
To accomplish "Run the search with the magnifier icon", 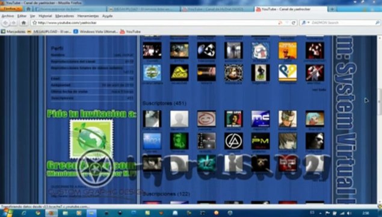I will [377, 23].
